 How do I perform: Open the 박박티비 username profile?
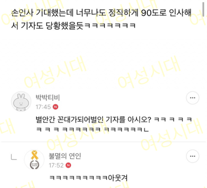click(x=48, y=98)
